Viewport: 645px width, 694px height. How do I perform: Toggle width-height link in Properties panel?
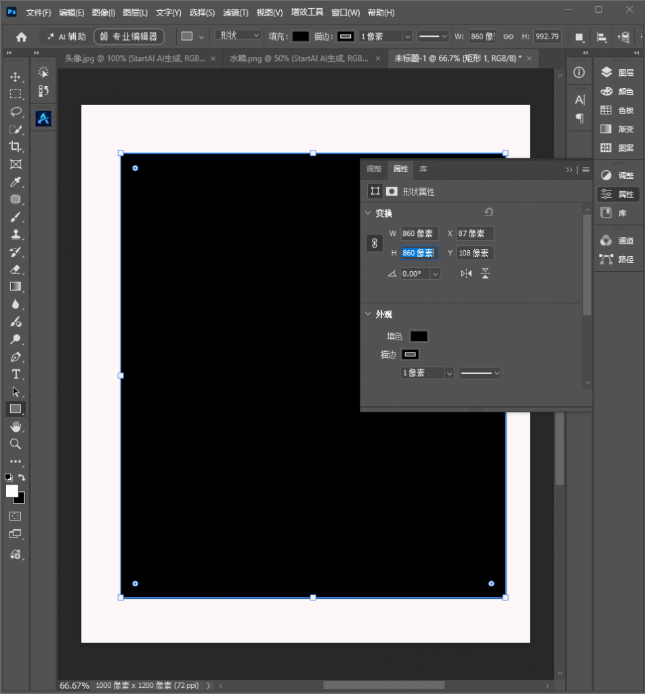tap(374, 243)
